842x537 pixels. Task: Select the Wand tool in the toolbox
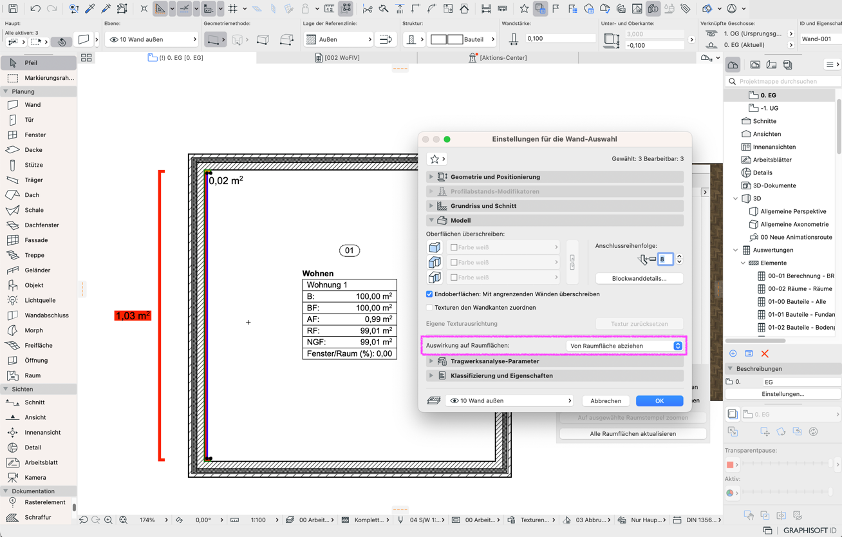tap(39, 105)
